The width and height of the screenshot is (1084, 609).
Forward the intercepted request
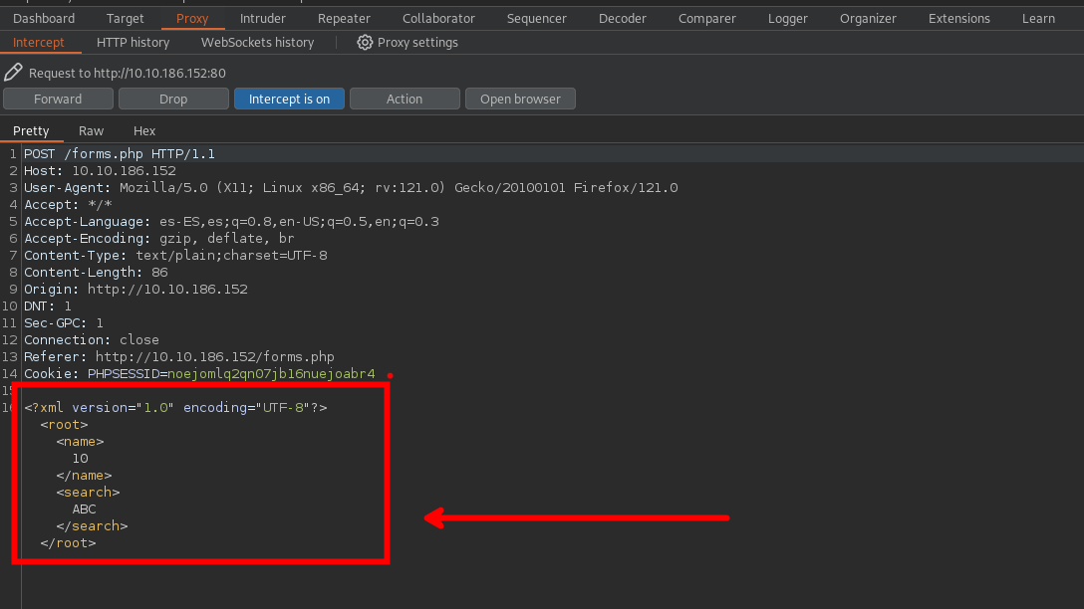58,100
